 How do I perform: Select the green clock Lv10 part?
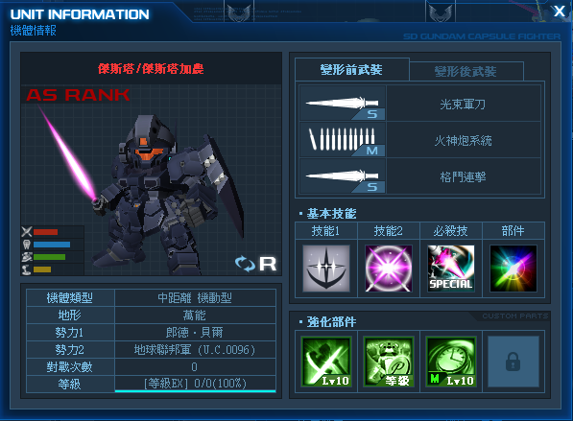(451, 362)
